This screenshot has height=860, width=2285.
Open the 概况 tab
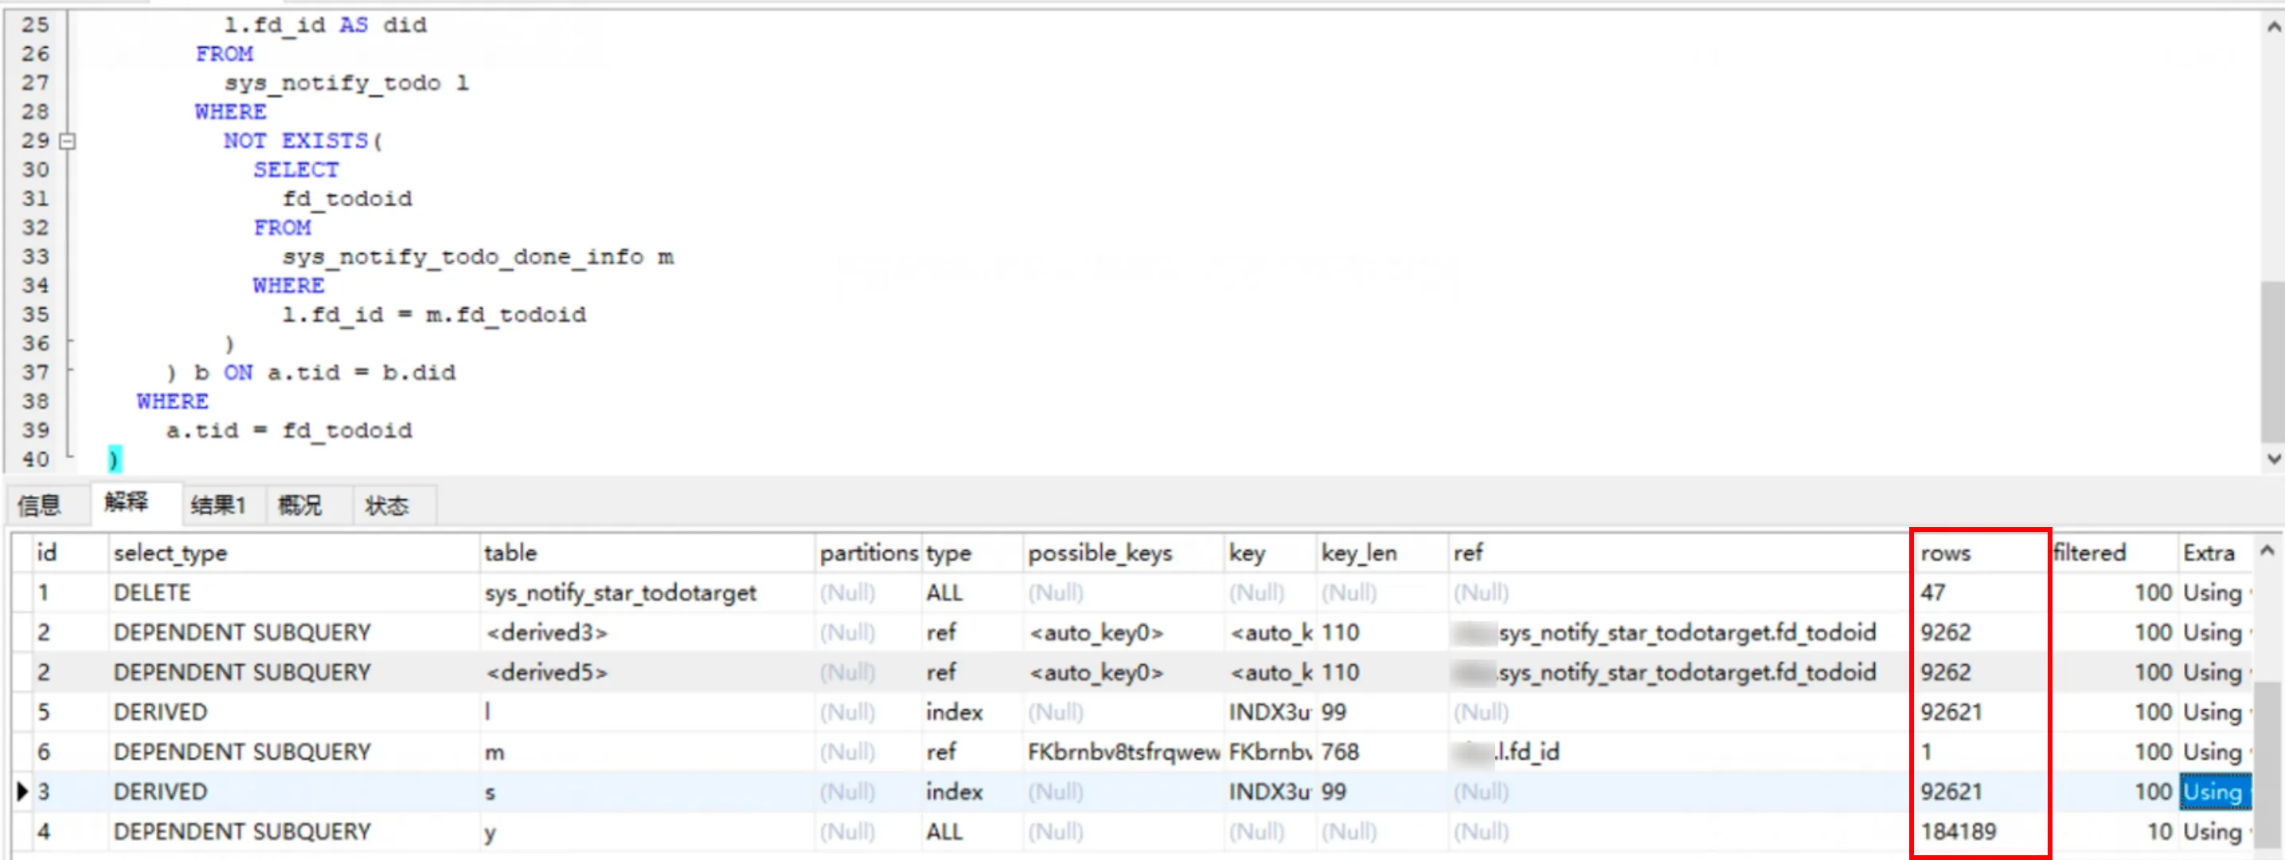300,505
